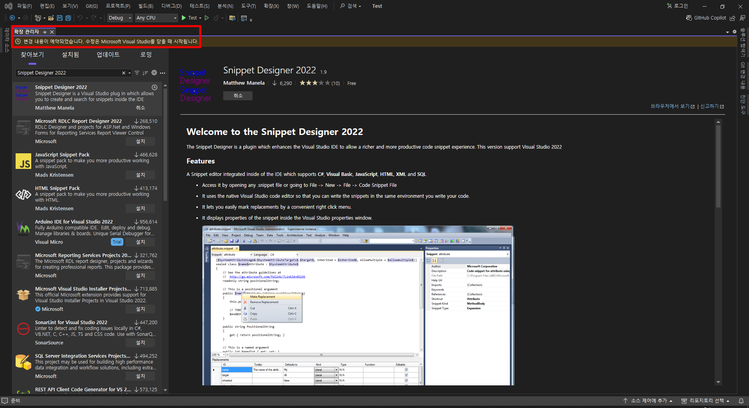Close the 확장 관리자 tab

[52, 32]
